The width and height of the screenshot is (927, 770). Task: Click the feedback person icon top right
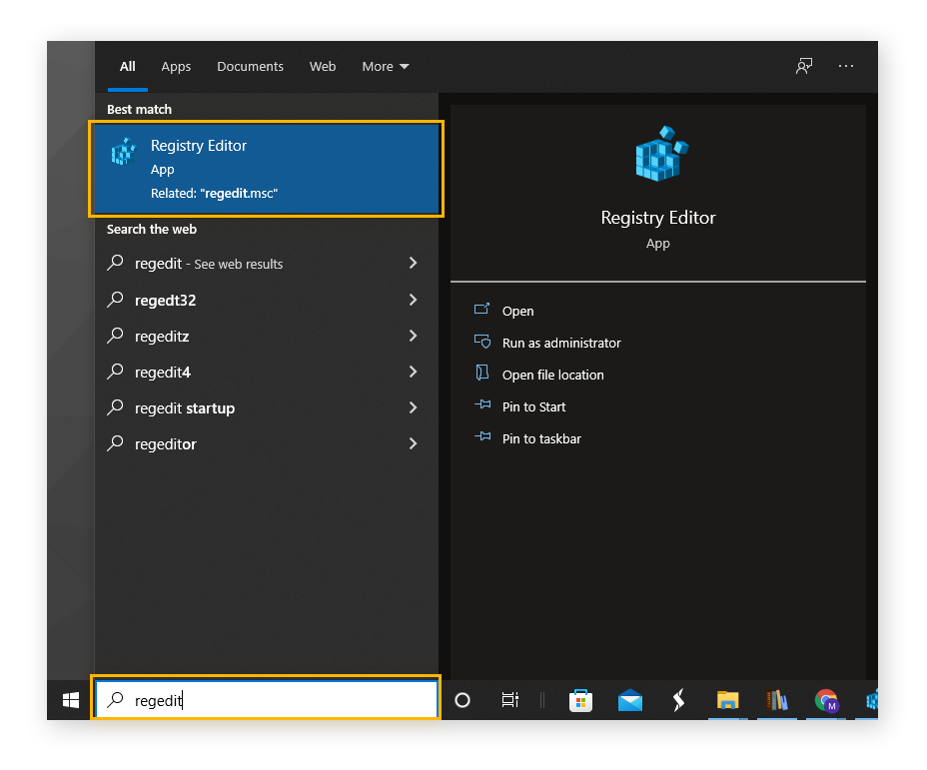[804, 65]
